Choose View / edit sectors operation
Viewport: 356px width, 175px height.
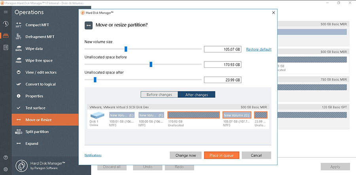(45, 73)
